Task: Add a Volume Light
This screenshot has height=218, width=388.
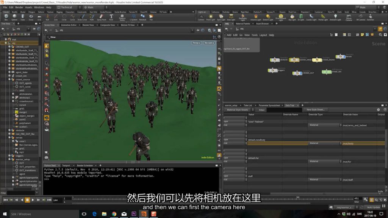Action: coord(256,17)
